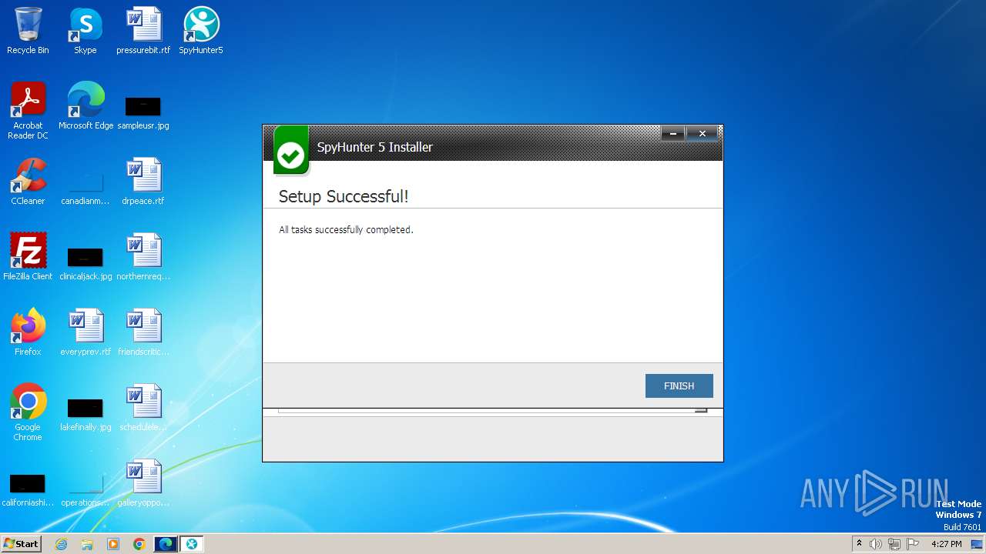Image resolution: width=986 pixels, height=554 pixels.
Task: Open the network tray icon
Action: 894,544
